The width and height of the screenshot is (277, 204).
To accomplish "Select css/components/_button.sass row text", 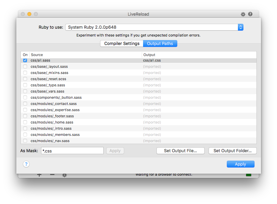I will tap(56, 97).
